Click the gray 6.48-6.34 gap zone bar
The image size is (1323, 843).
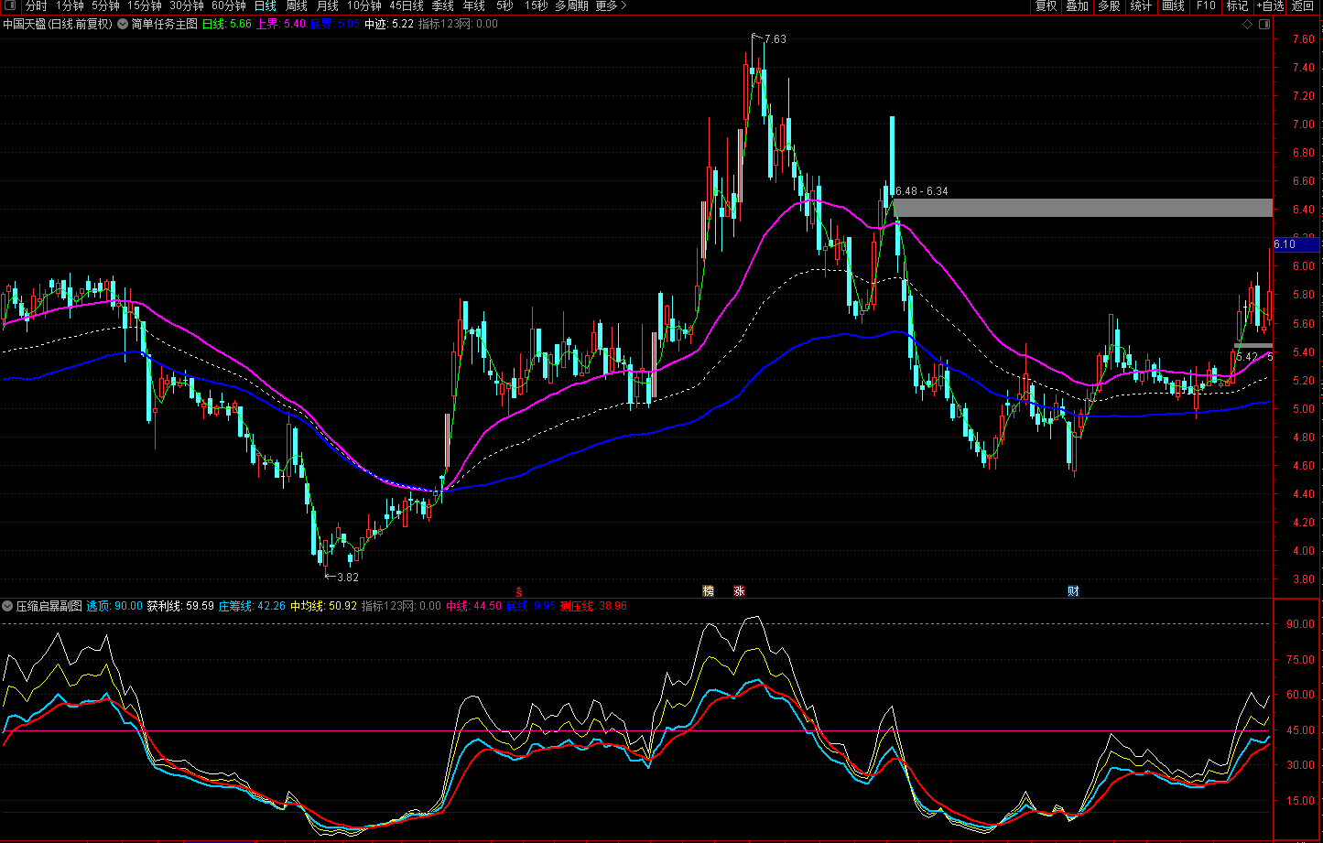pyautogui.click(x=1083, y=208)
